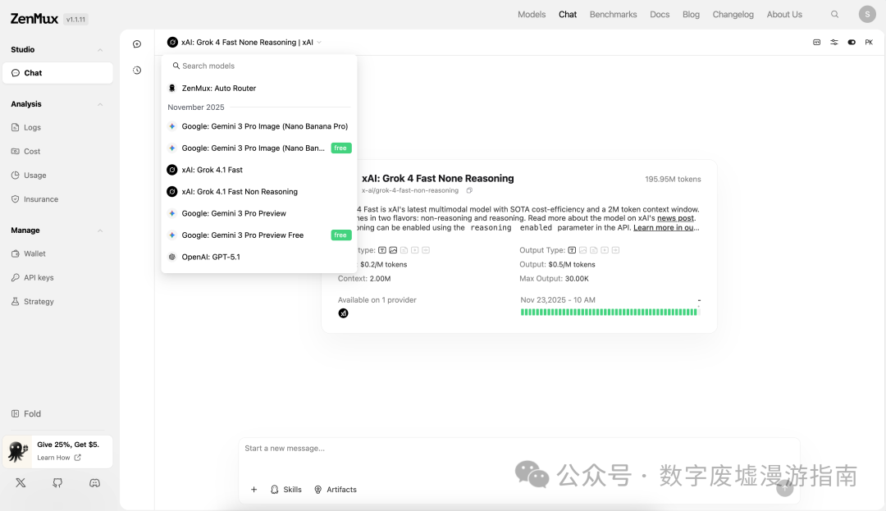Image resolution: width=886 pixels, height=511 pixels.
Task: Open Chat tab in top navigation
Action: pyautogui.click(x=568, y=14)
